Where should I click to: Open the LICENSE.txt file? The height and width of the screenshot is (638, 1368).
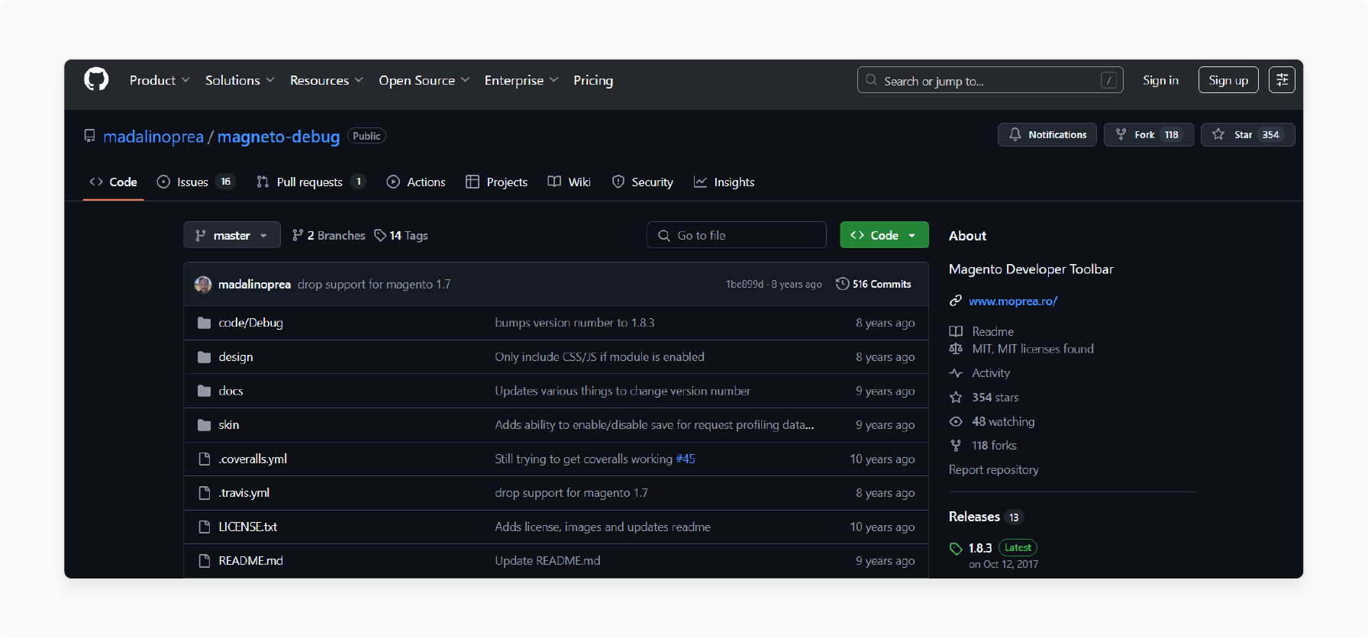[247, 527]
